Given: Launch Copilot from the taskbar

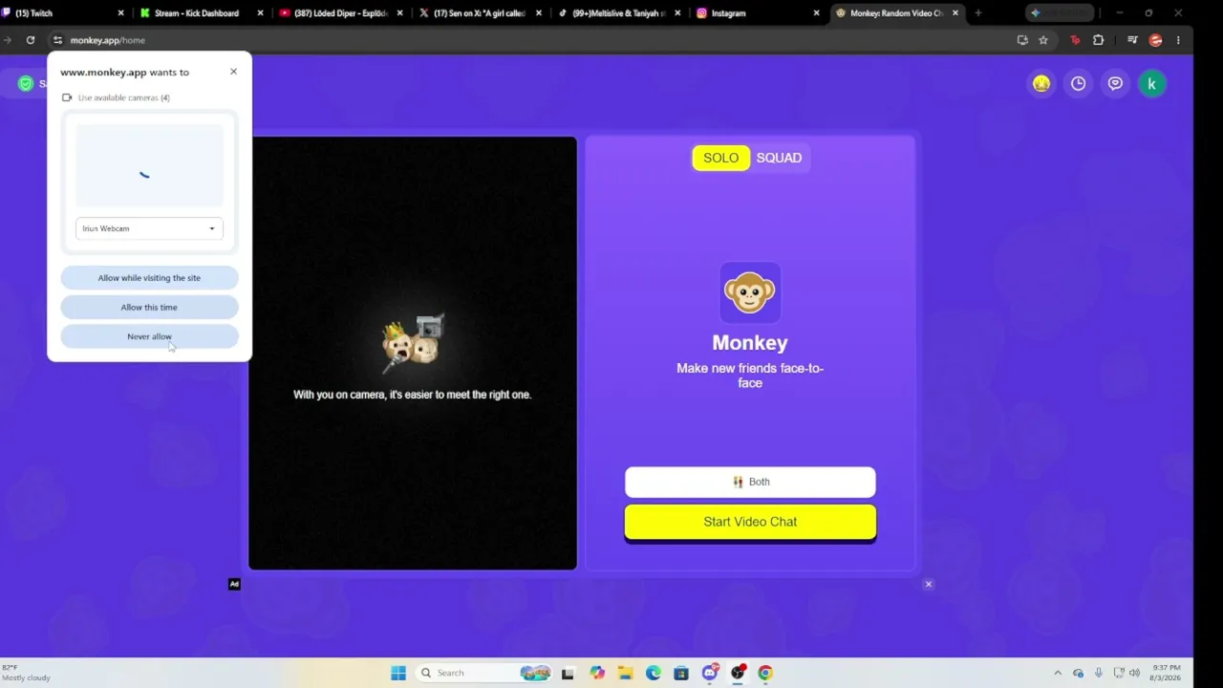Looking at the screenshot, I should 597,673.
